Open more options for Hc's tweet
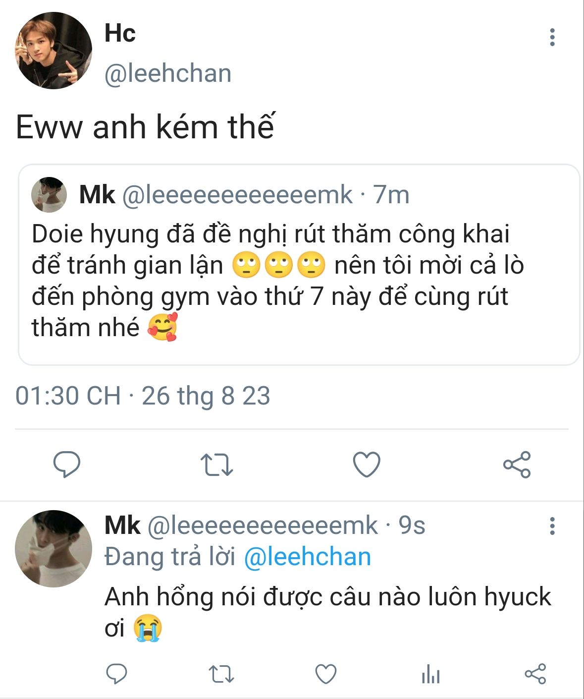 click(x=552, y=37)
